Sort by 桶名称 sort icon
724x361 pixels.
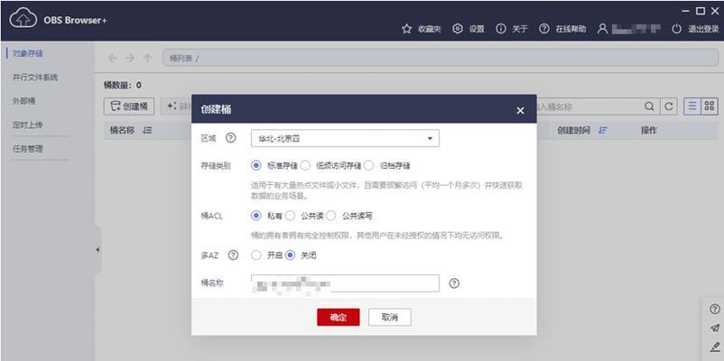click(147, 131)
